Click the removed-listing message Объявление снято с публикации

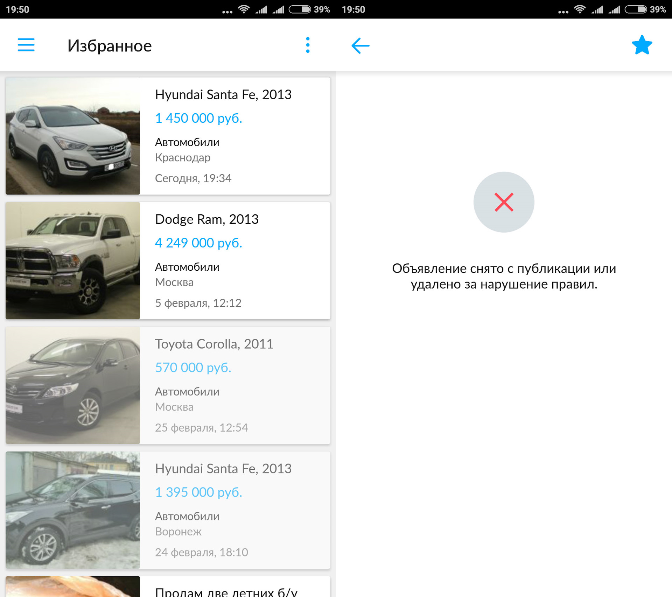point(504,276)
